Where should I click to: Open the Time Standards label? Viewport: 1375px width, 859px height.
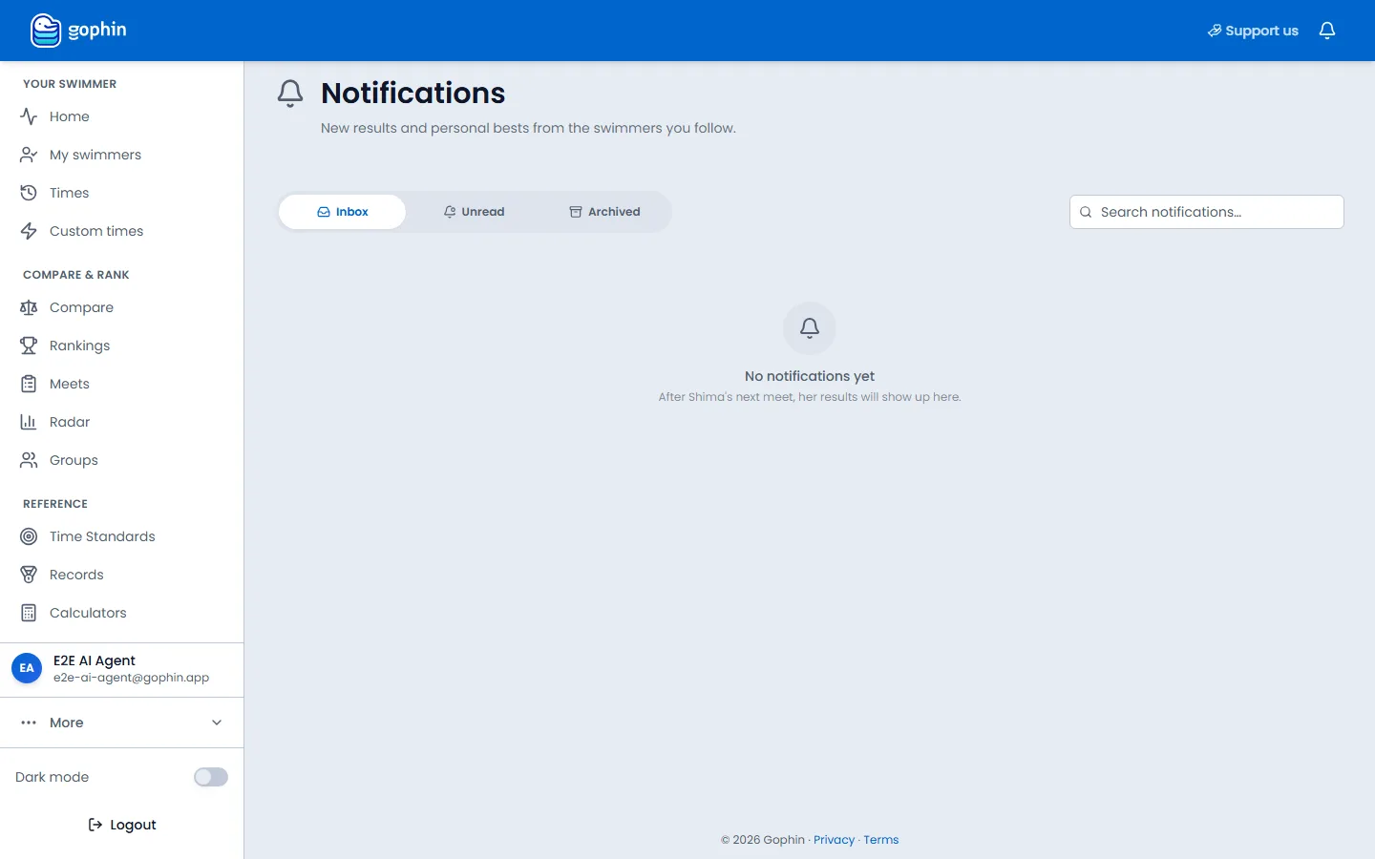click(102, 536)
